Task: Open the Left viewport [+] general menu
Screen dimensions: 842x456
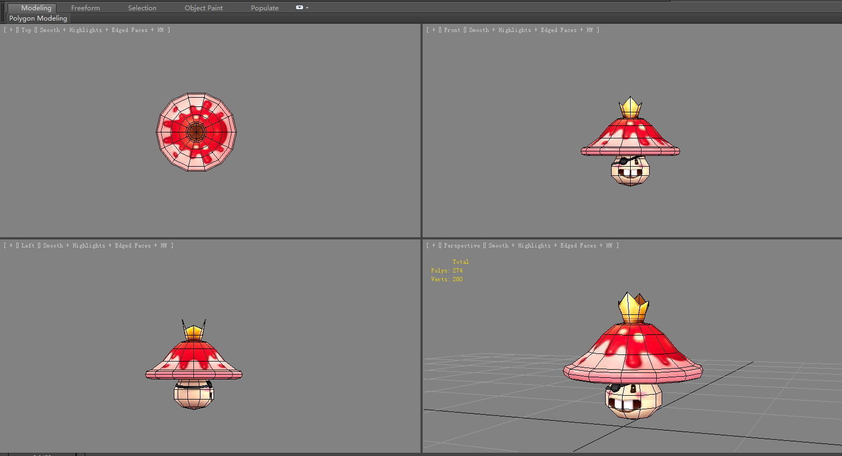Action: click(11, 246)
